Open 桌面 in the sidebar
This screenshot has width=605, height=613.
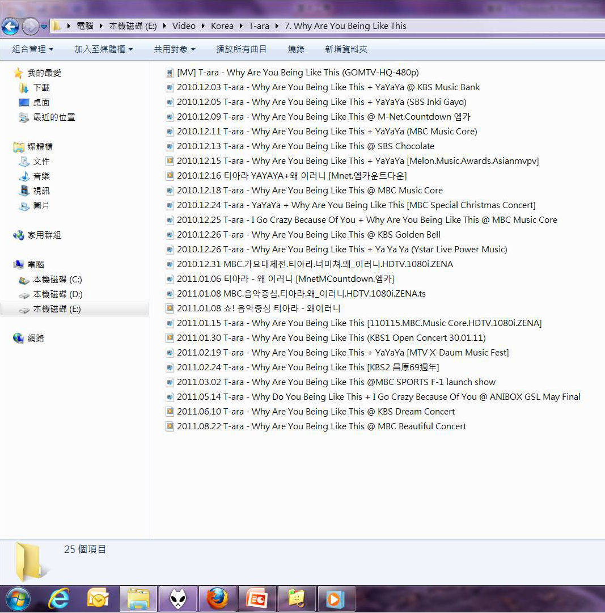[x=41, y=103]
